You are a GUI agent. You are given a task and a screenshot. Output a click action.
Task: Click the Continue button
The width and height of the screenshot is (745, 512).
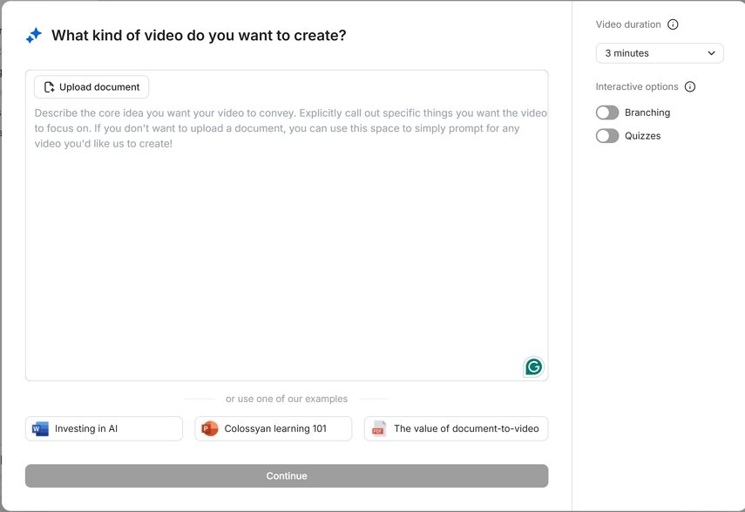tap(287, 476)
